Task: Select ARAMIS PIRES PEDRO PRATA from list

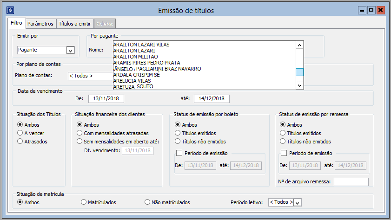Action: coord(146,63)
